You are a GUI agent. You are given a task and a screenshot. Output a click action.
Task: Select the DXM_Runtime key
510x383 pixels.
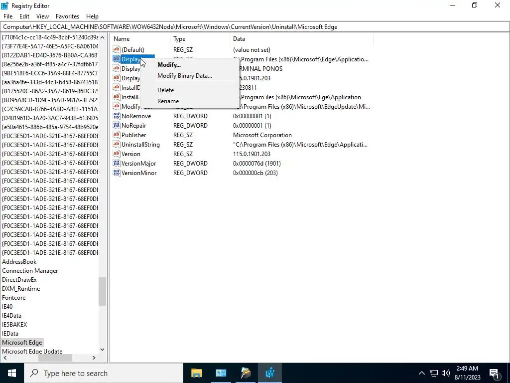[21, 289]
